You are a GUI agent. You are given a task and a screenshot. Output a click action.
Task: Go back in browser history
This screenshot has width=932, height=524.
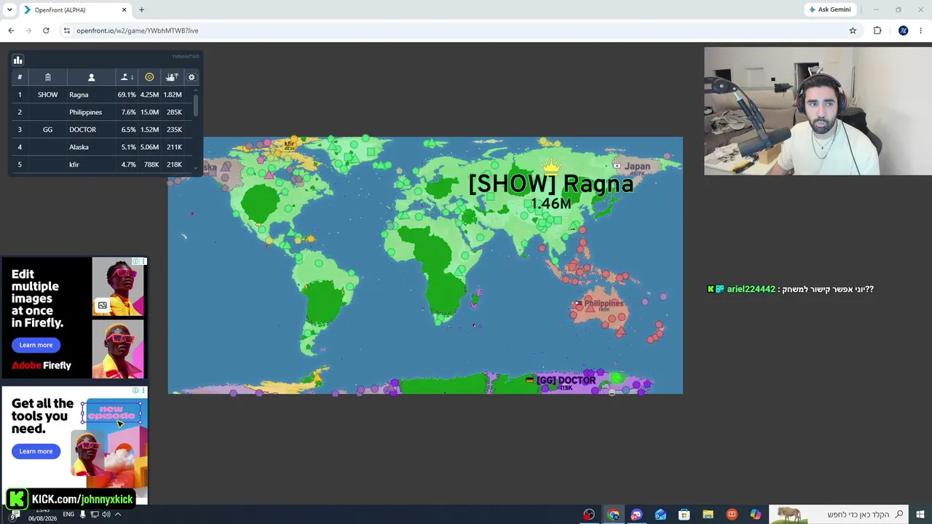pos(11,31)
